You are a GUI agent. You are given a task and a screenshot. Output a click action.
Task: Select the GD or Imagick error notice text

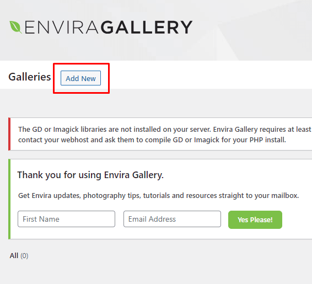[x=165, y=135]
